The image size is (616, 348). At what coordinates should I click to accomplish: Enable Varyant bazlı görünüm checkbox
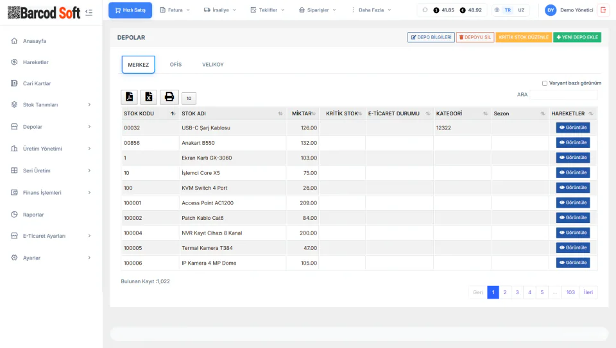545,83
